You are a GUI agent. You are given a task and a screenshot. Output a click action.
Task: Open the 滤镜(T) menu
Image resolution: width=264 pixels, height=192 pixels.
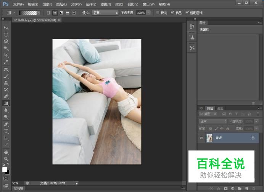click(106, 4)
